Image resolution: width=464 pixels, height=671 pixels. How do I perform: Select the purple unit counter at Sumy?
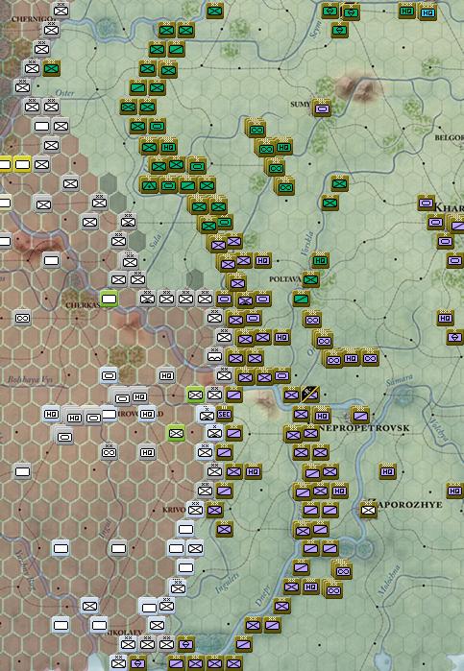click(322, 109)
